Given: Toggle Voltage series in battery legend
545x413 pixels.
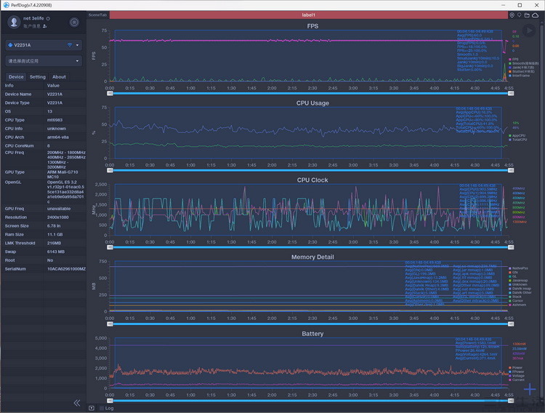Looking at the screenshot, I should [x=517, y=376].
